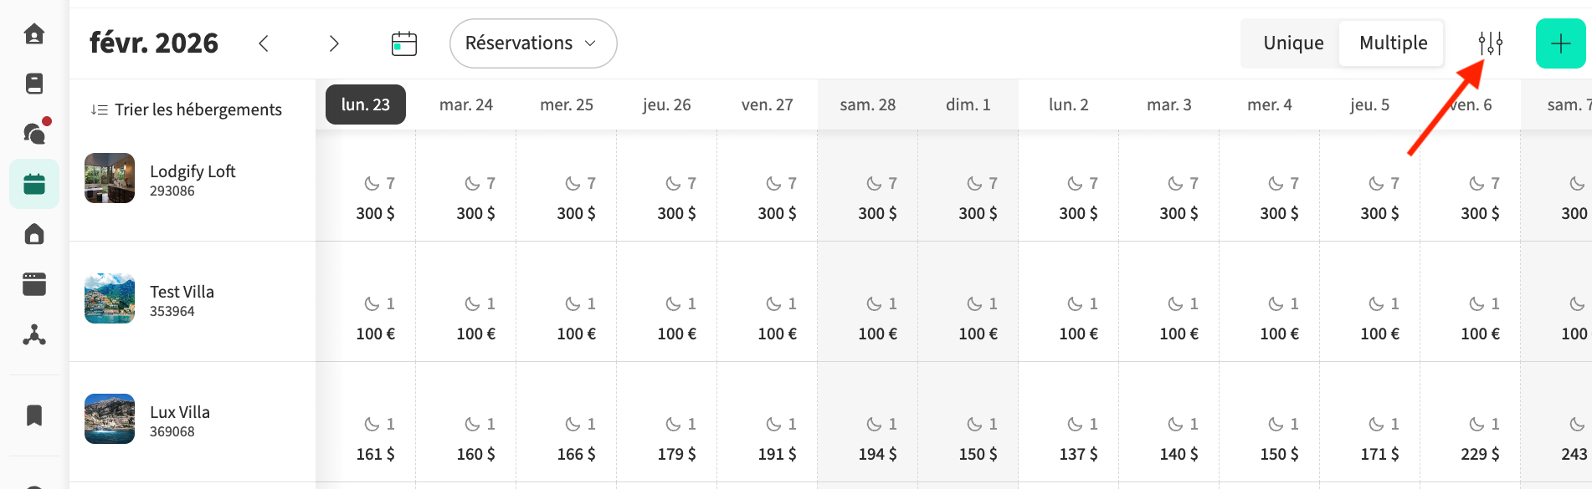1592x489 pixels.
Task: Open the date picker calendar icon
Action: (404, 43)
